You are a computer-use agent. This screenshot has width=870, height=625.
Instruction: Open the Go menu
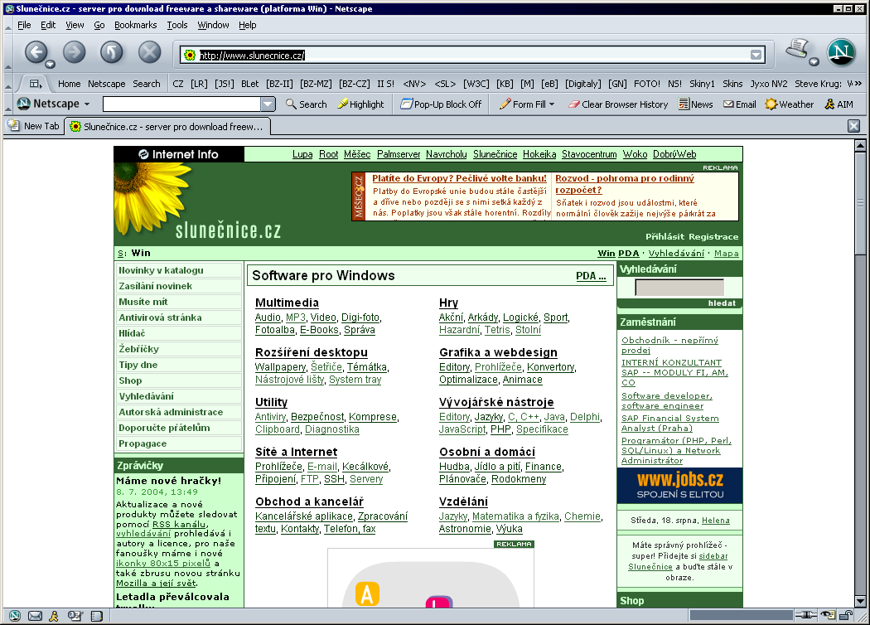(x=99, y=25)
